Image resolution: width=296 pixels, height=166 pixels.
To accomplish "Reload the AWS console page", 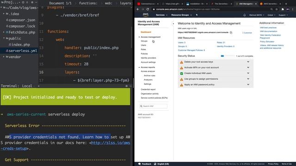I will [x=148, y=9].
